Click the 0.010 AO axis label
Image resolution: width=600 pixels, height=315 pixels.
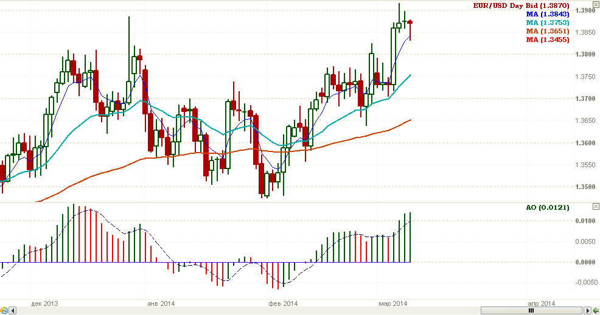[585, 221]
